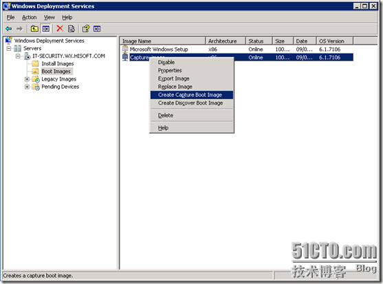Choose Delete from the context menu
383x284 pixels.
(192, 116)
